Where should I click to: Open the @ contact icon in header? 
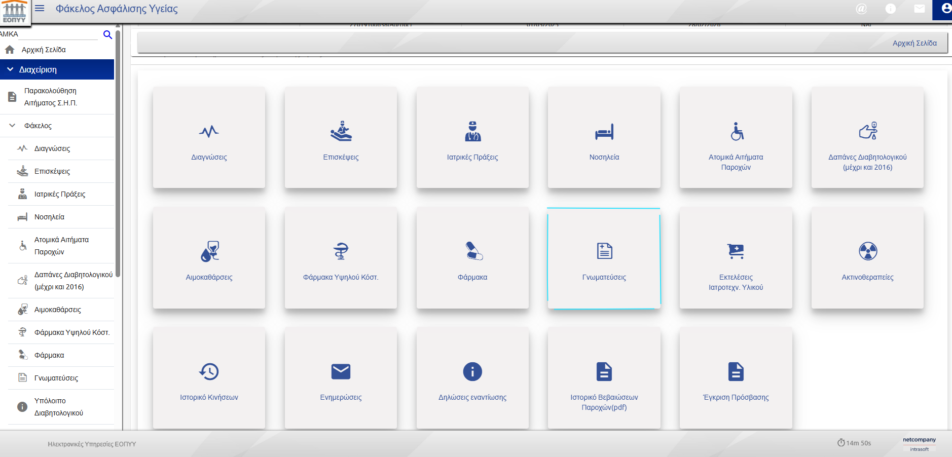coord(861,9)
